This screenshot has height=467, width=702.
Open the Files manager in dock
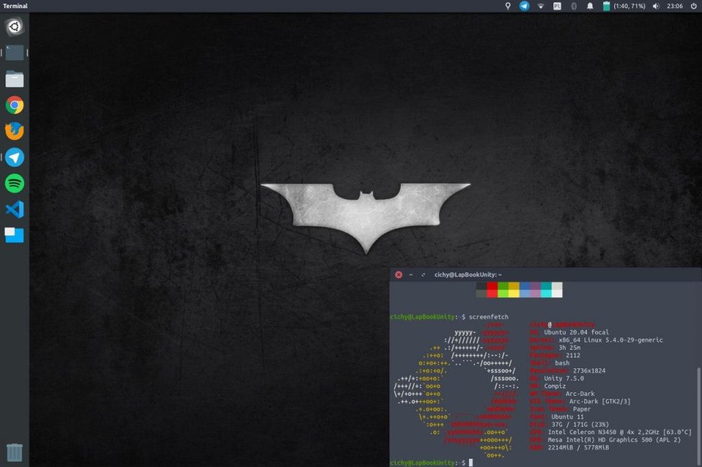pyautogui.click(x=14, y=79)
